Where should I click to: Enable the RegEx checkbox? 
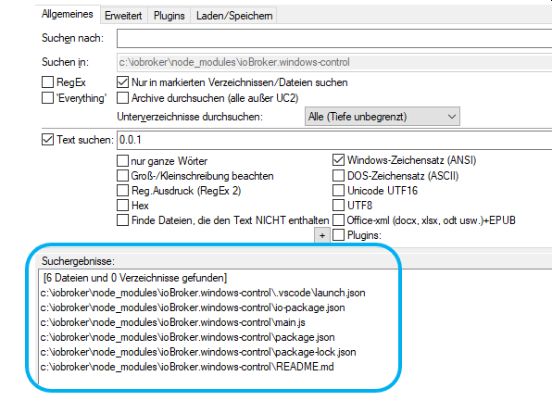tap(47, 82)
